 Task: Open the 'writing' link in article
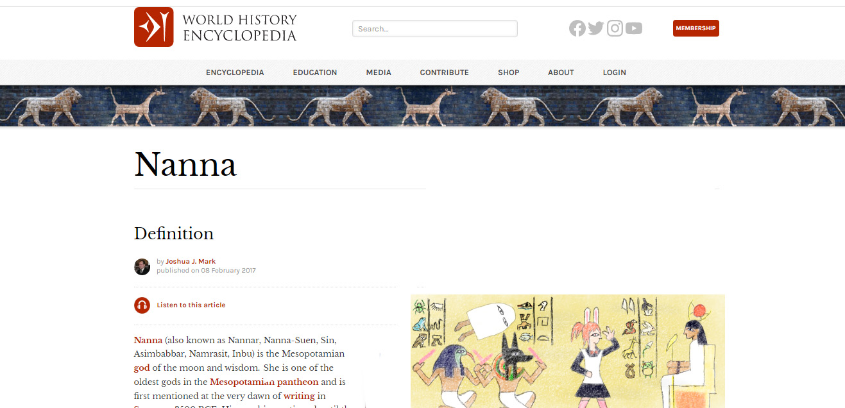click(300, 396)
